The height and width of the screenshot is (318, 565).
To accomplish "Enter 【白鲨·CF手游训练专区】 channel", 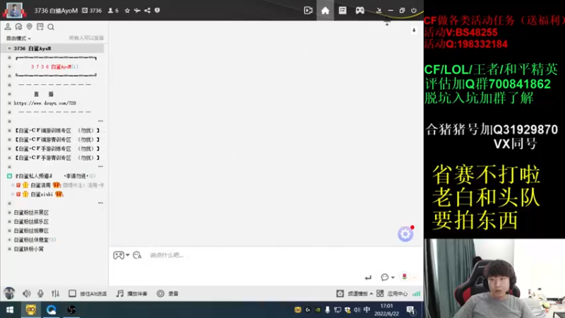I will point(56,148).
